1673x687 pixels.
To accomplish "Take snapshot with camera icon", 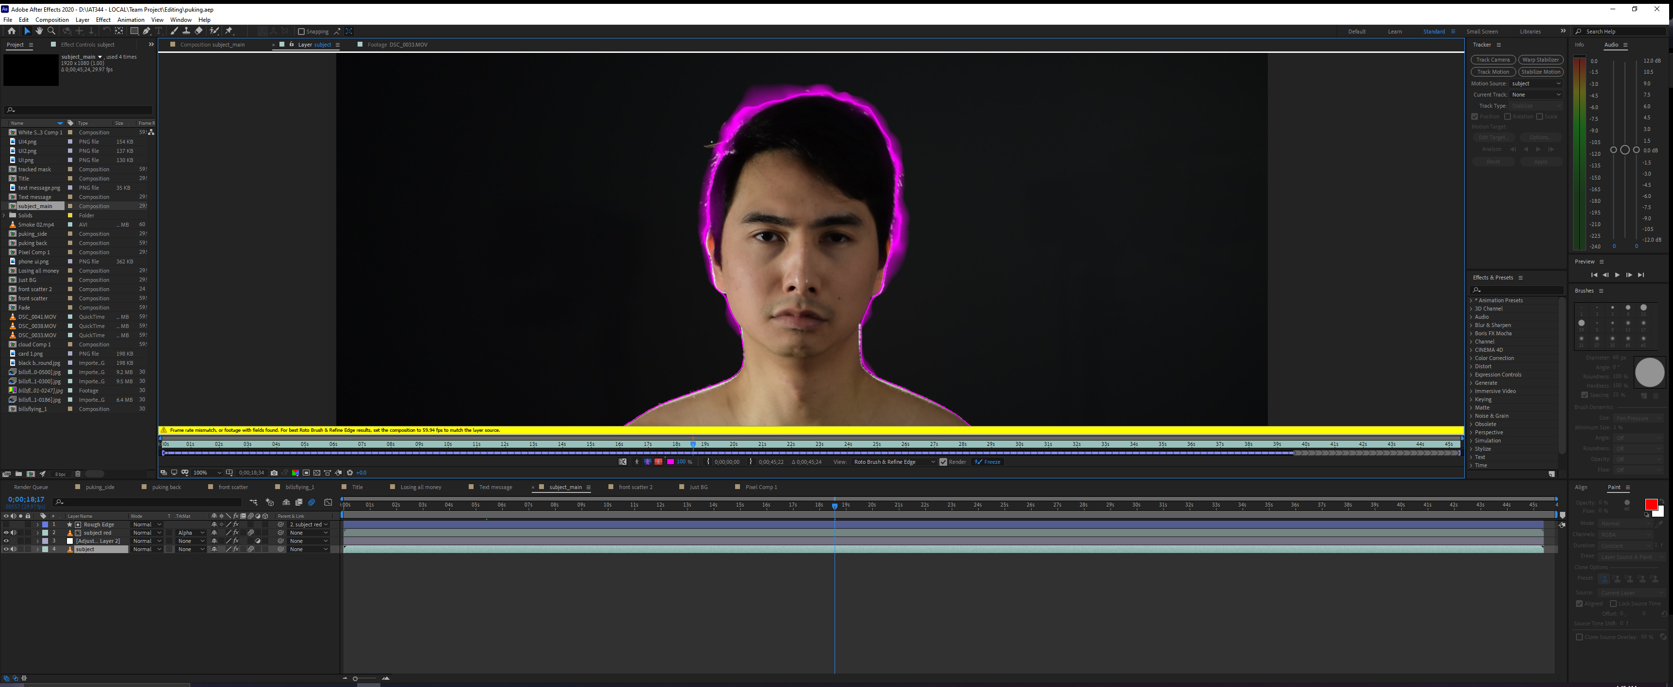I will click(274, 473).
